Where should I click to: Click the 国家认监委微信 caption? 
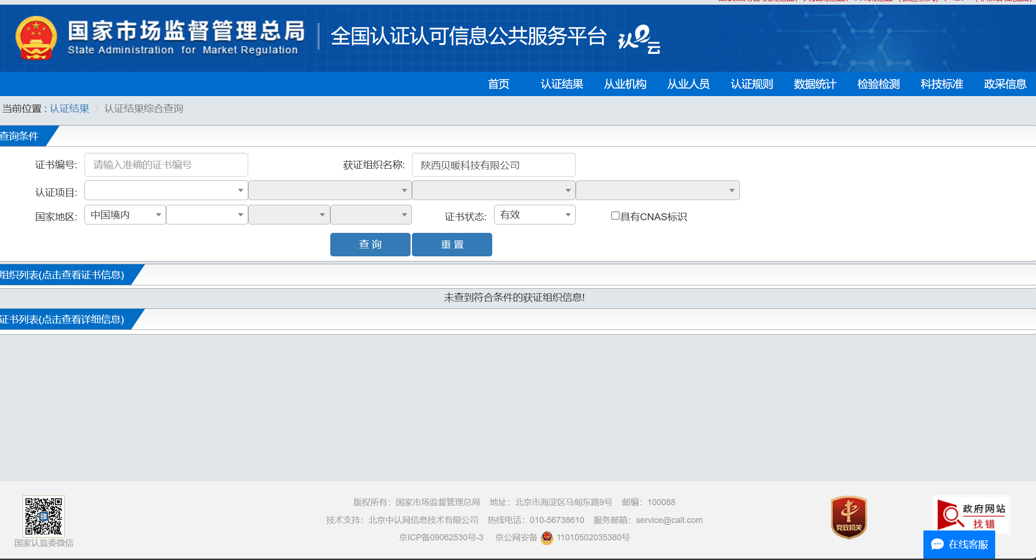(x=44, y=543)
